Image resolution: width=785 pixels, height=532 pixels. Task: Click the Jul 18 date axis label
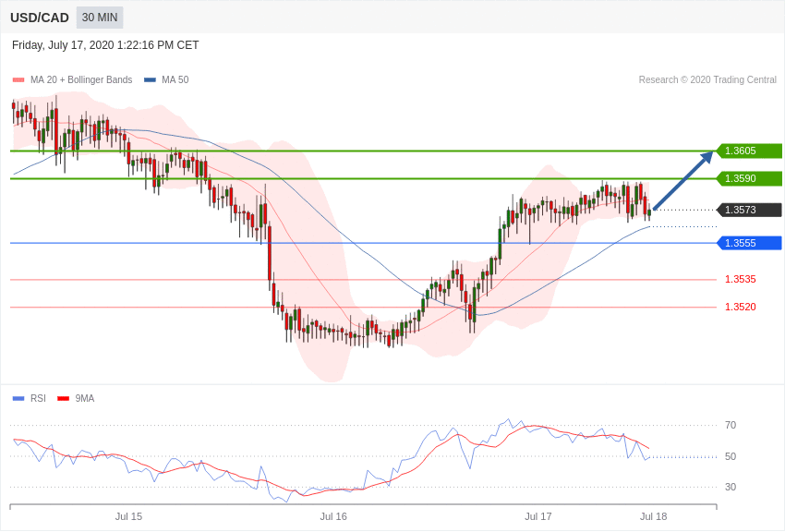pos(653,516)
